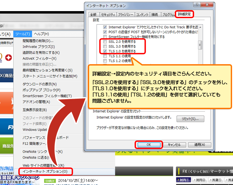
Task: Click the CX向け tag label
Action: [x=50, y=181]
